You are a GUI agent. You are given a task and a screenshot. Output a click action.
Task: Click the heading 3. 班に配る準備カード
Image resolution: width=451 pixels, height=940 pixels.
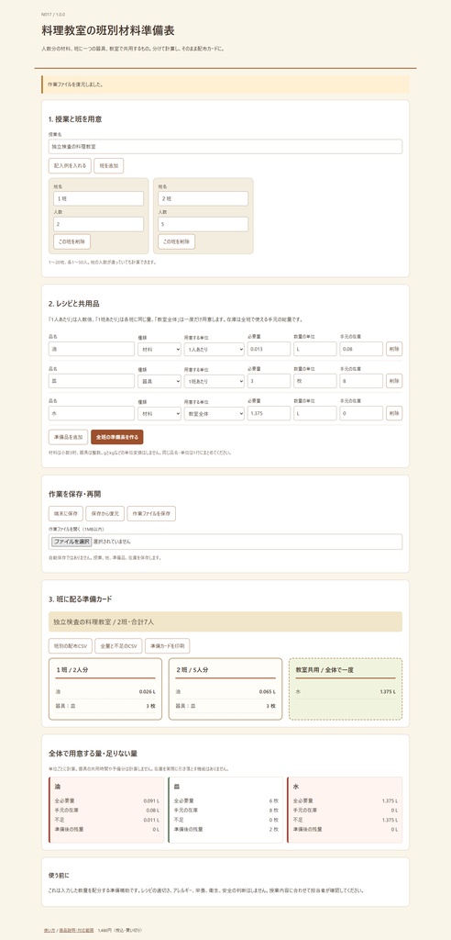coord(81,599)
